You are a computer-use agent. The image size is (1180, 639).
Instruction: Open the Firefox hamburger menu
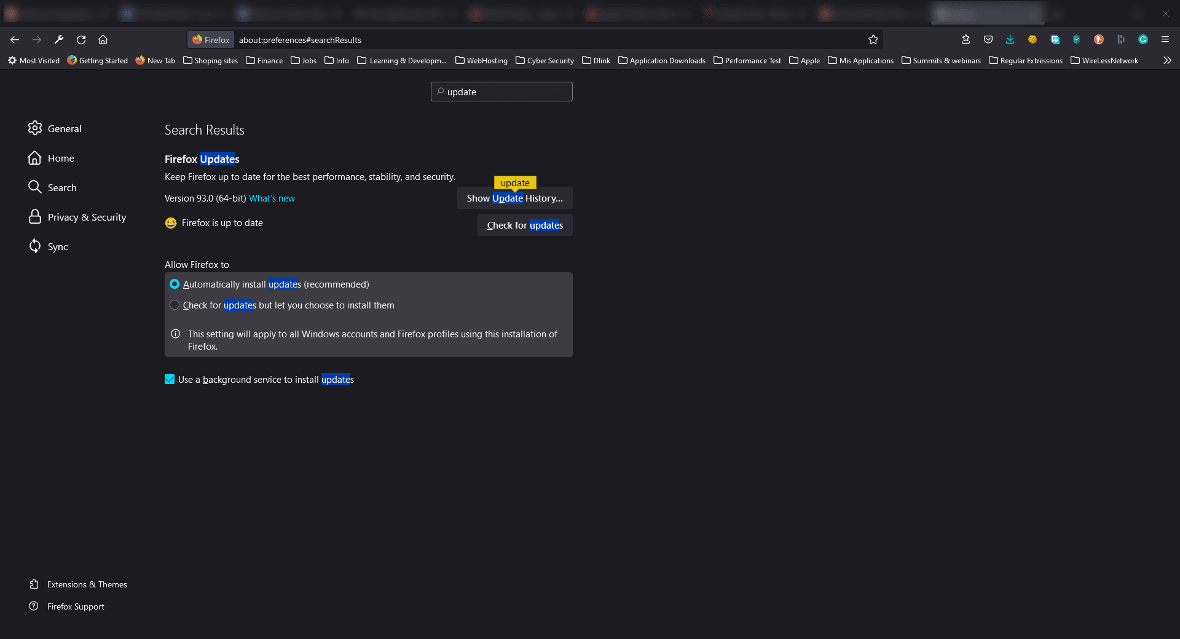[x=1165, y=40]
